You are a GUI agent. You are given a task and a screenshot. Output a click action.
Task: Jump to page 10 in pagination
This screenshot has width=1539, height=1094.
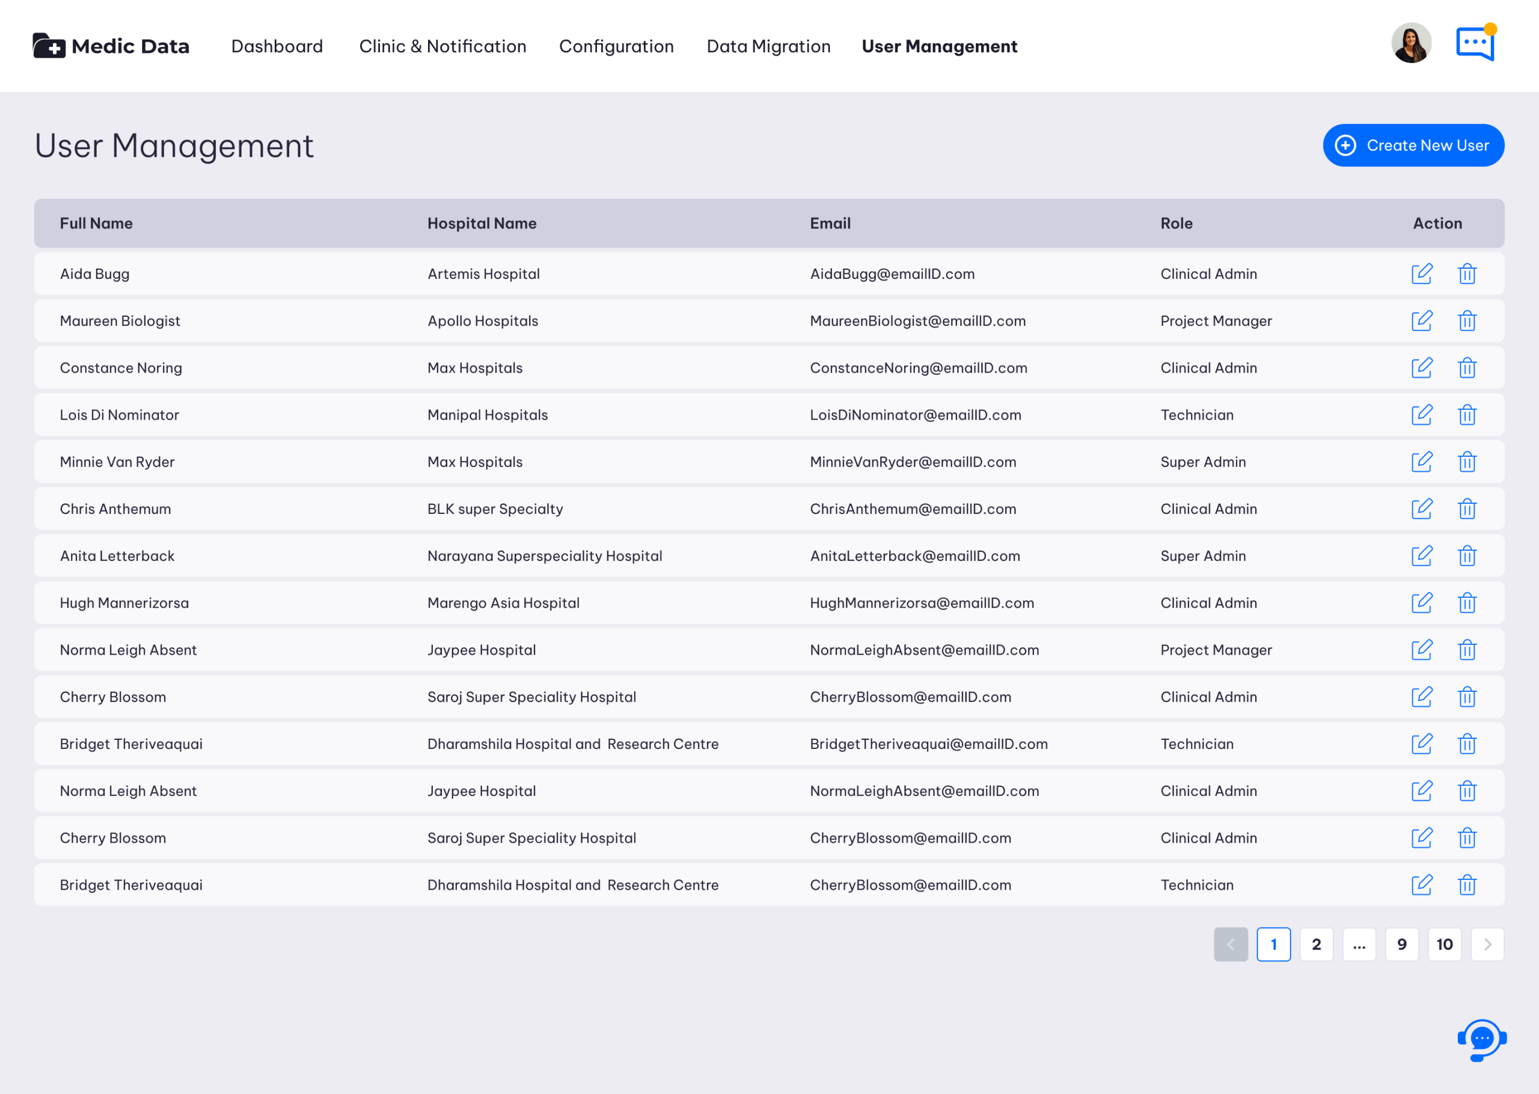(1444, 944)
